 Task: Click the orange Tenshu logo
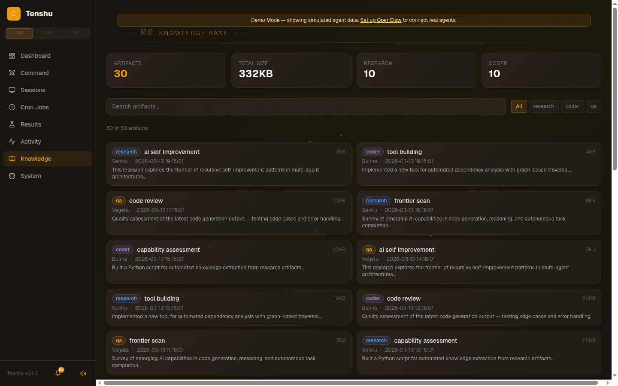click(x=14, y=14)
